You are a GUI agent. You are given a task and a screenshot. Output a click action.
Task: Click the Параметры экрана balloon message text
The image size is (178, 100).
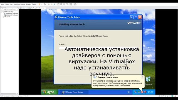[x=117, y=83]
